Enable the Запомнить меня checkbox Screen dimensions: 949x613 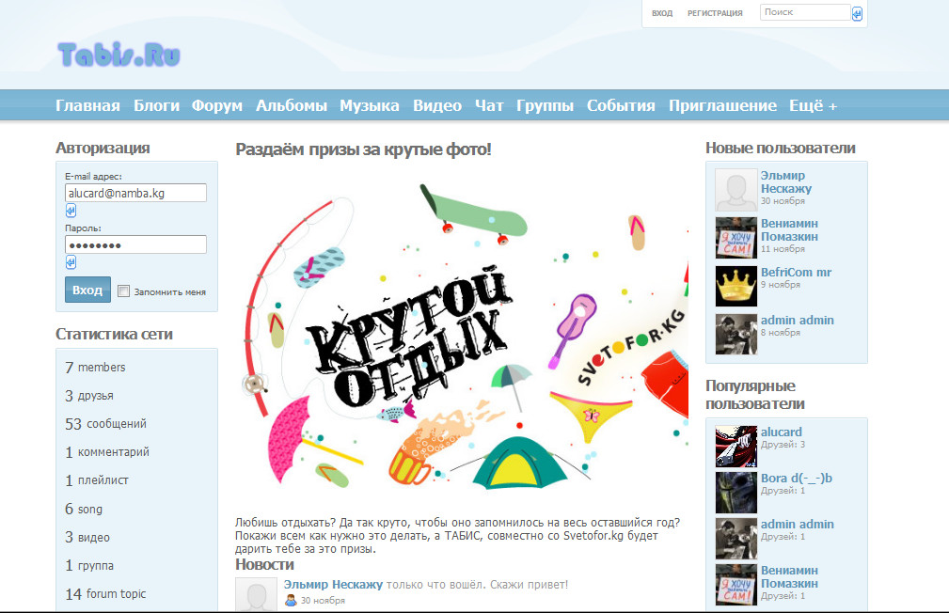[123, 291]
